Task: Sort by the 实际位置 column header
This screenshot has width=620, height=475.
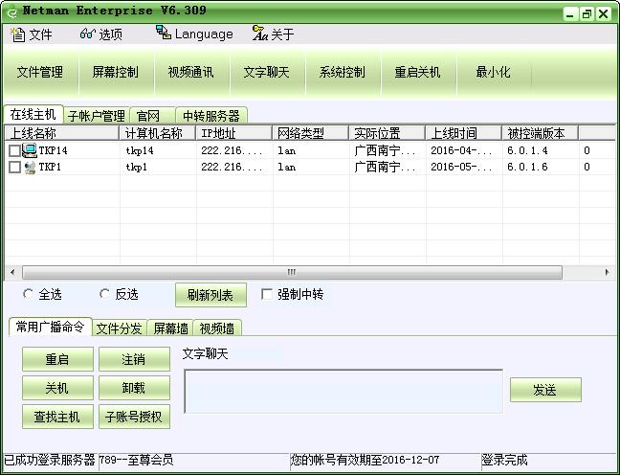Action: tap(387, 133)
